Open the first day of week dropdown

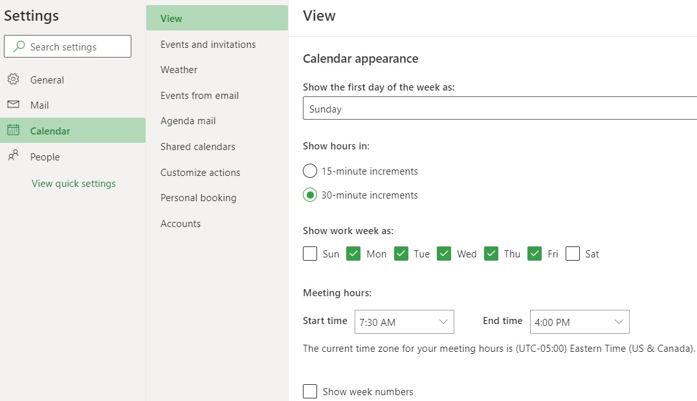point(498,108)
